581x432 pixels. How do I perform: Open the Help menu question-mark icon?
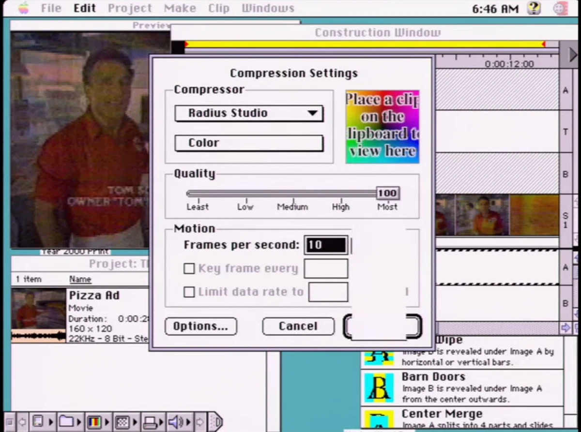534,8
